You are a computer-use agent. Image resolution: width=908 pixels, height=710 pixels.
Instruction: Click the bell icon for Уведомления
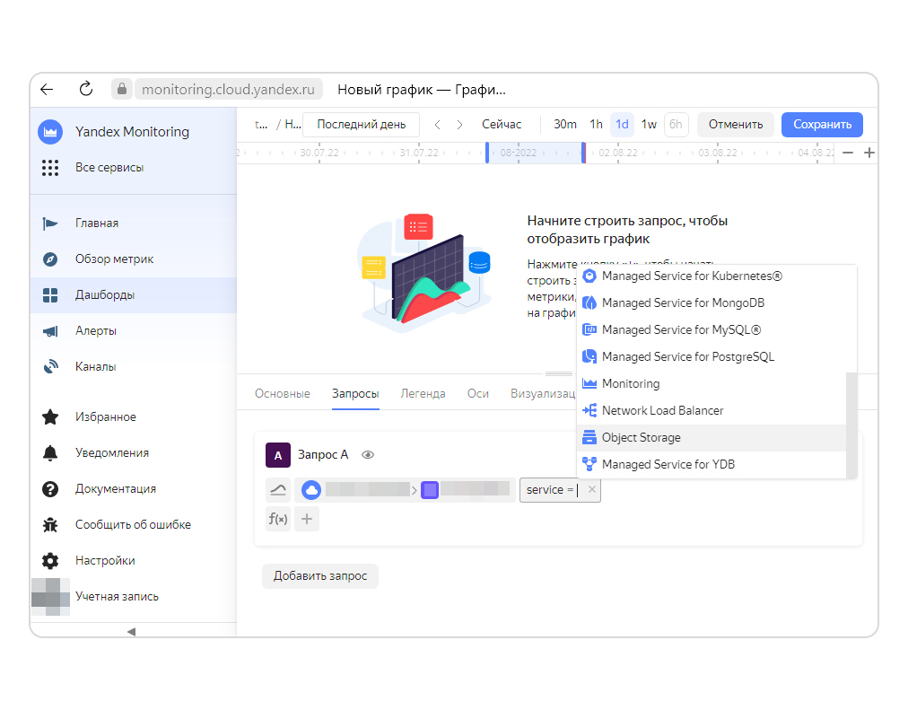tap(50, 453)
